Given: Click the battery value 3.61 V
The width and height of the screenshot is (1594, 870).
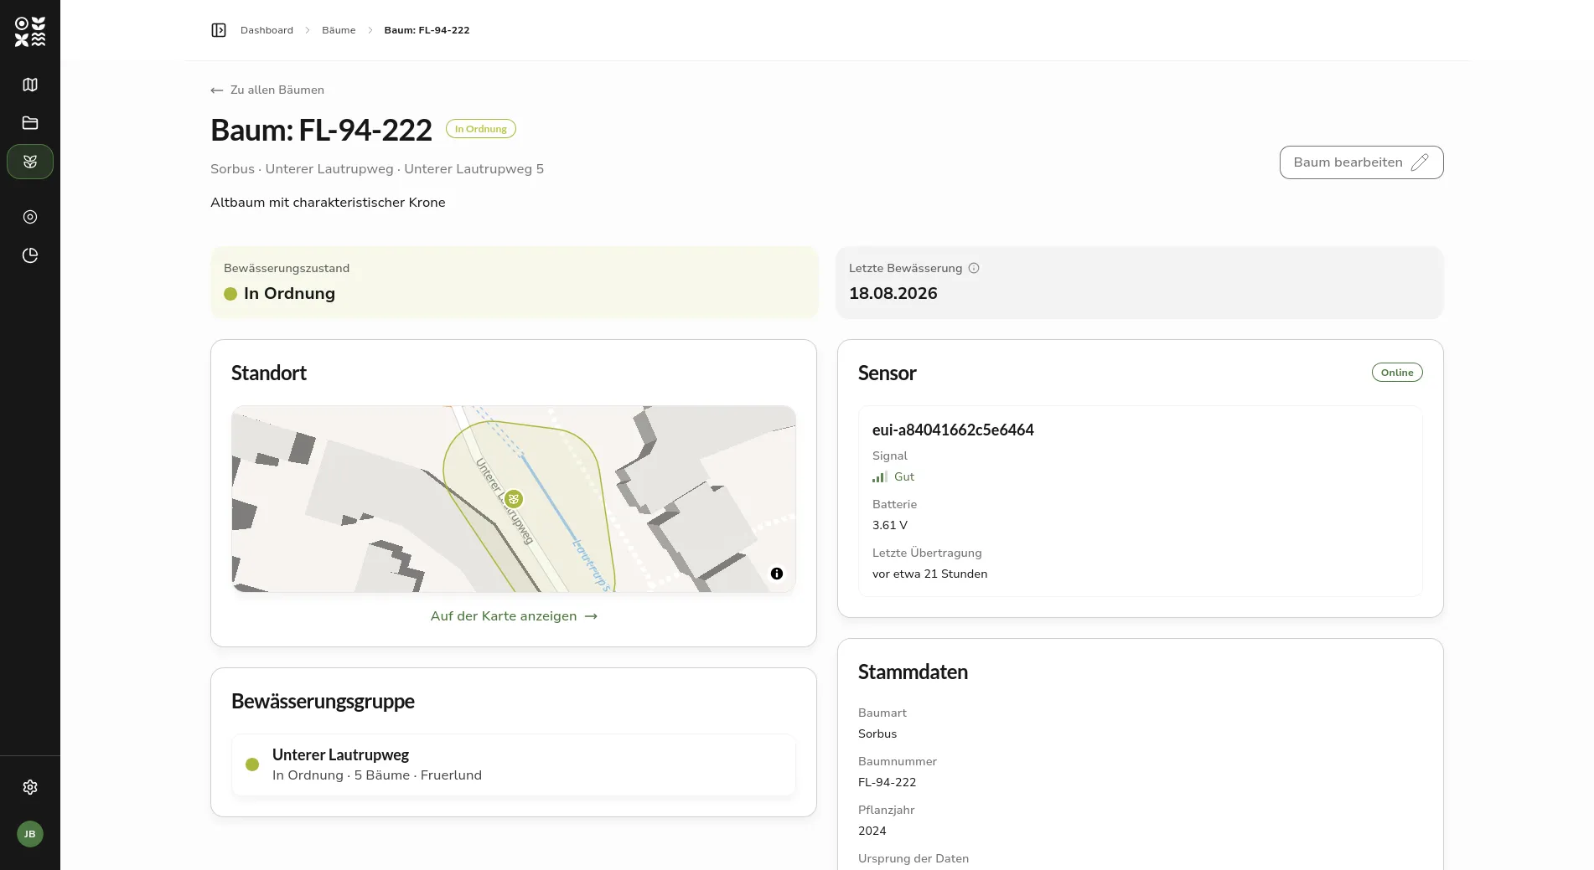Looking at the screenshot, I should pyautogui.click(x=890, y=526).
